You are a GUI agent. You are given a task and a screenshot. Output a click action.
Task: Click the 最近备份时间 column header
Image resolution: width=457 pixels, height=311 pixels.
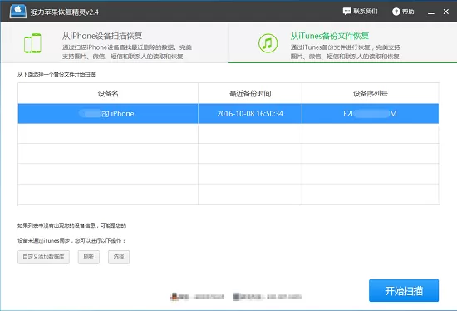click(x=250, y=93)
